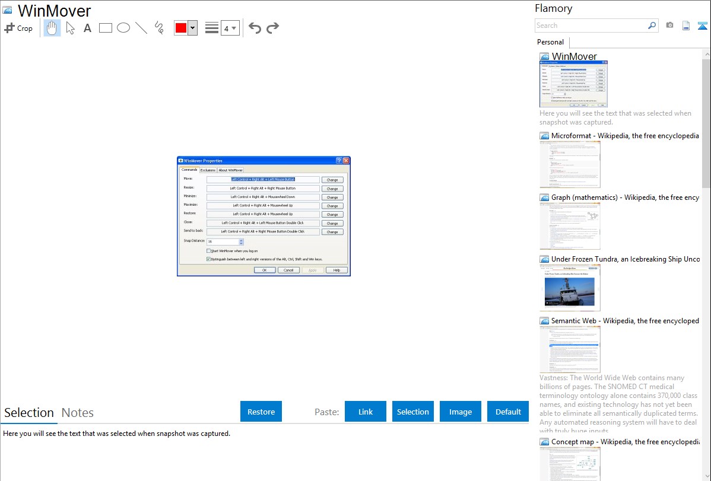Click the icon beside Graph (mathematics) entry
The width and height of the screenshot is (711, 481).
tap(544, 198)
